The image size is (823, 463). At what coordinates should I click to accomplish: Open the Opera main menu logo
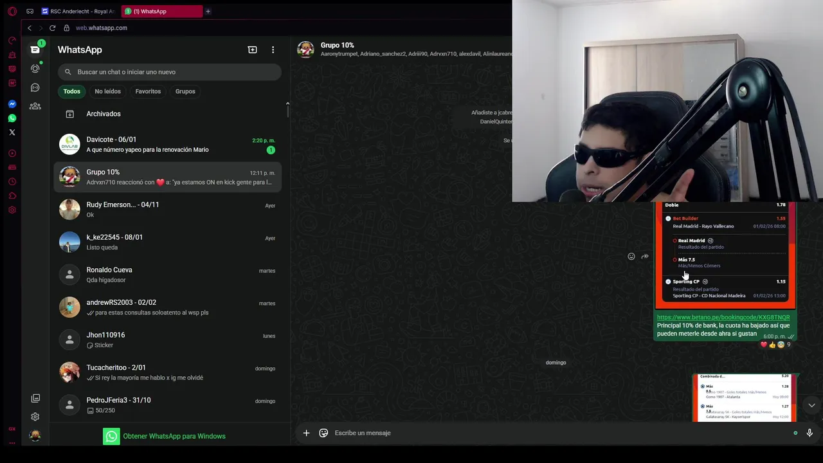click(12, 11)
